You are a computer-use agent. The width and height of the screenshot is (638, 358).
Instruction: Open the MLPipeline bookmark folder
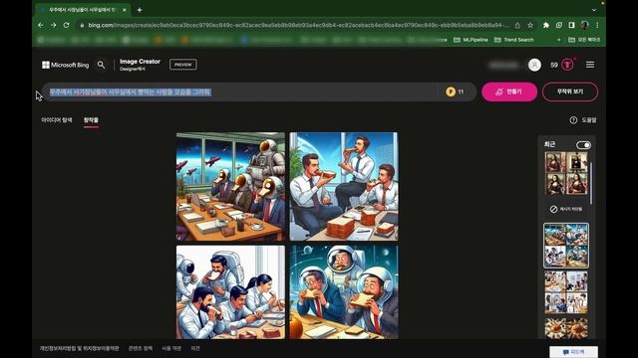(x=471, y=40)
